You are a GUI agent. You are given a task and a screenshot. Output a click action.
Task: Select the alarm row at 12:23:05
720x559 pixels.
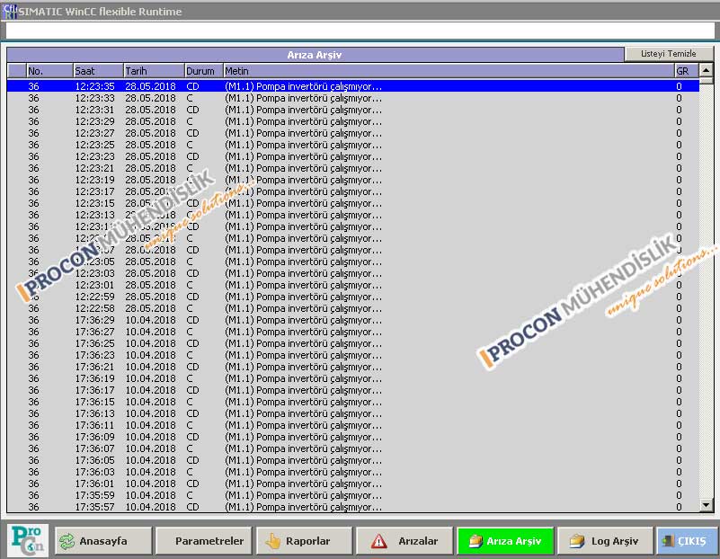(x=352, y=262)
